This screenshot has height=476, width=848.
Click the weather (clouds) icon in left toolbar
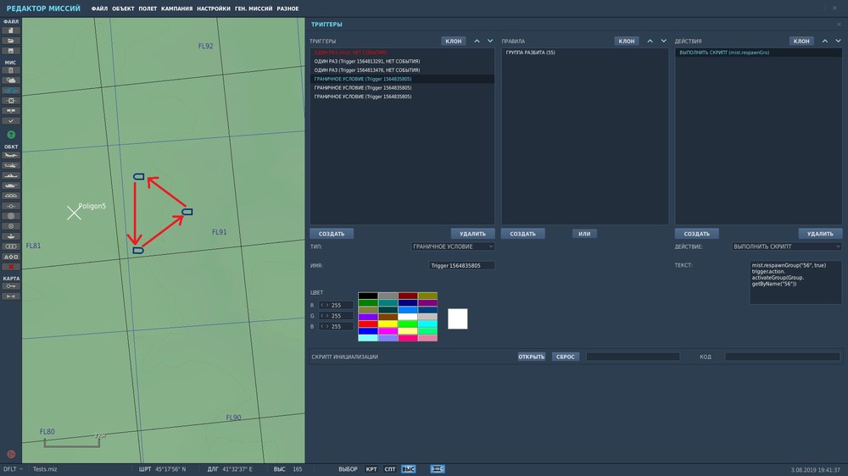coord(11,80)
